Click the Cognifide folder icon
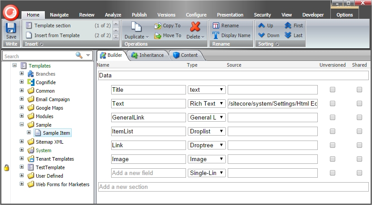Viewport: 372px width, 205px height. coord(31,82)
